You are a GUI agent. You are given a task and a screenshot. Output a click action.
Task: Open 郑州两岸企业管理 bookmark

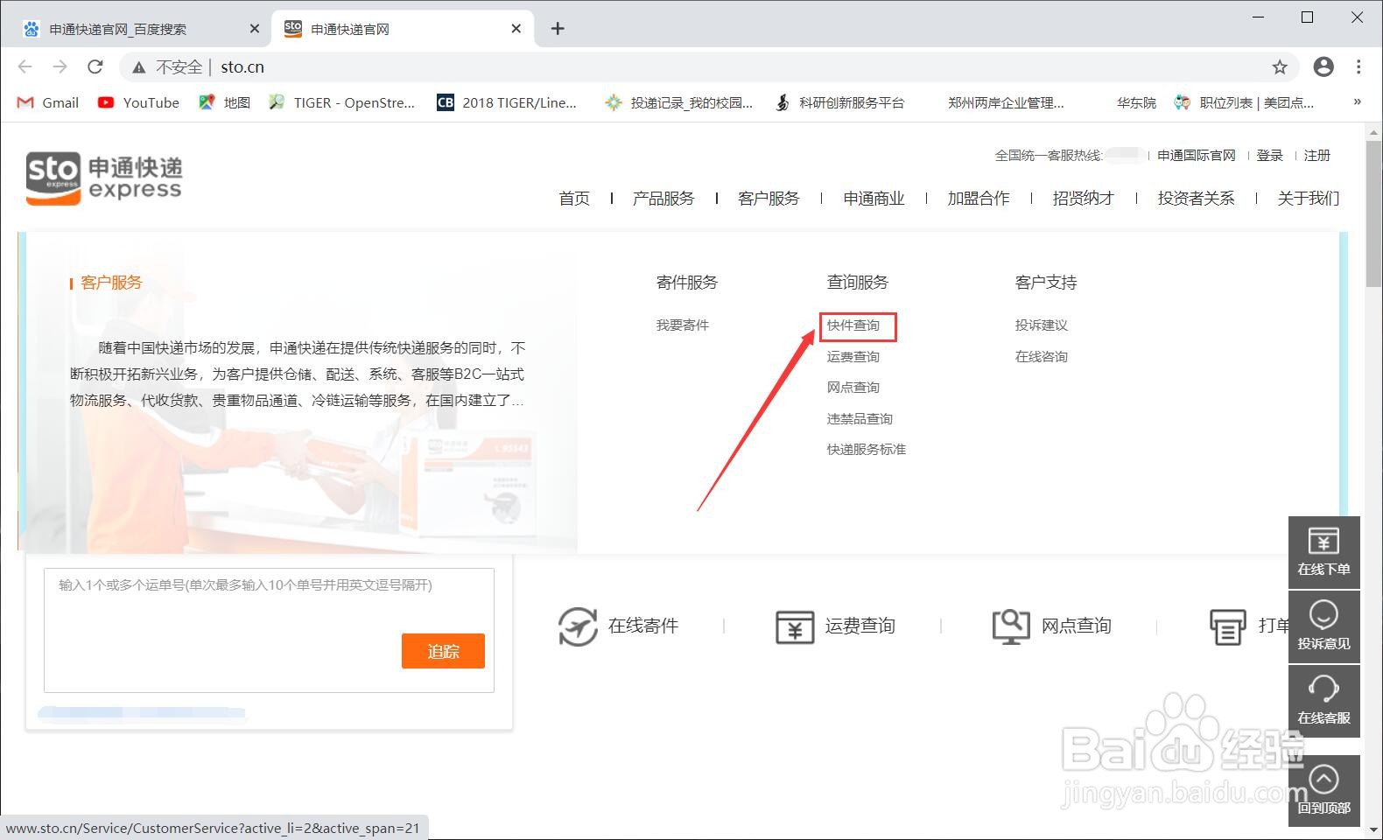click(1006, 102)
